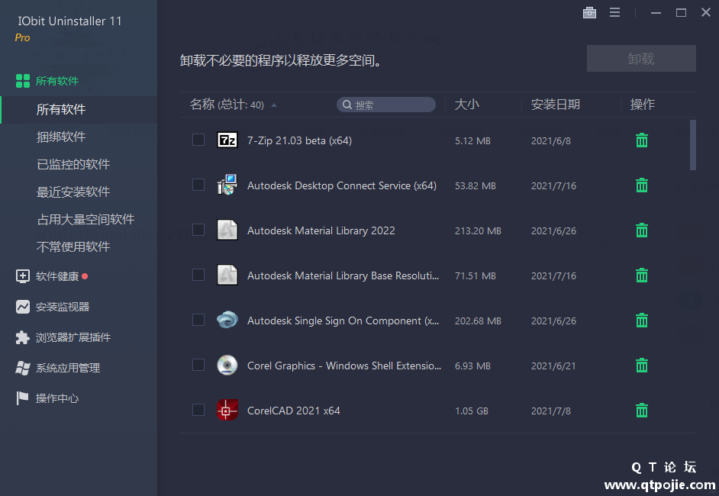Check the Autodesk Desktop Connect Service checkbox

tap(198, 184)
